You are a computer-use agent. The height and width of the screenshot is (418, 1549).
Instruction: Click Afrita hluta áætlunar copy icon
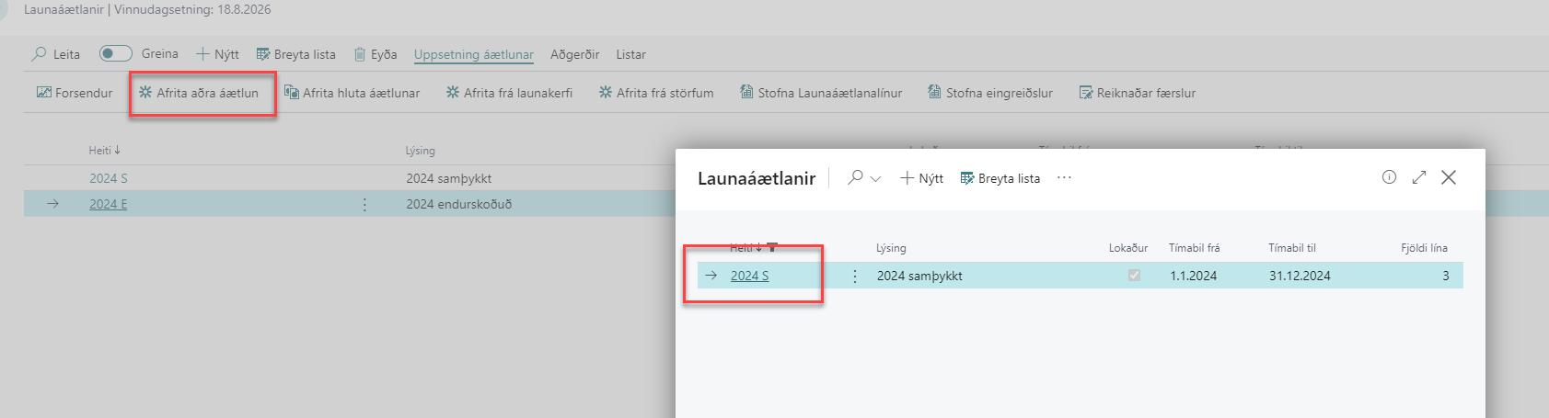(292, 93)
